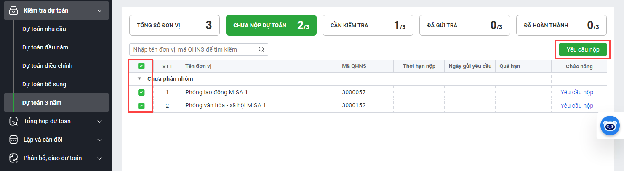Collapse the Chưa phân nhóm group triangle
The width and height of the screenshot is (624, 171).
coord(139,78)
